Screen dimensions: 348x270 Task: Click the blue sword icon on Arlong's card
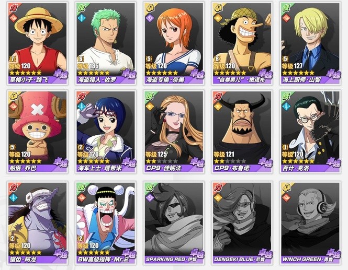tap(13, 197)
